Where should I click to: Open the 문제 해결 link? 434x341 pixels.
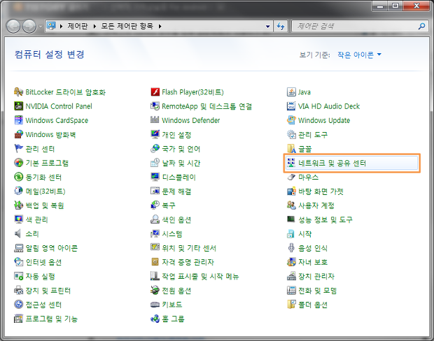click(x=176, y=191)
